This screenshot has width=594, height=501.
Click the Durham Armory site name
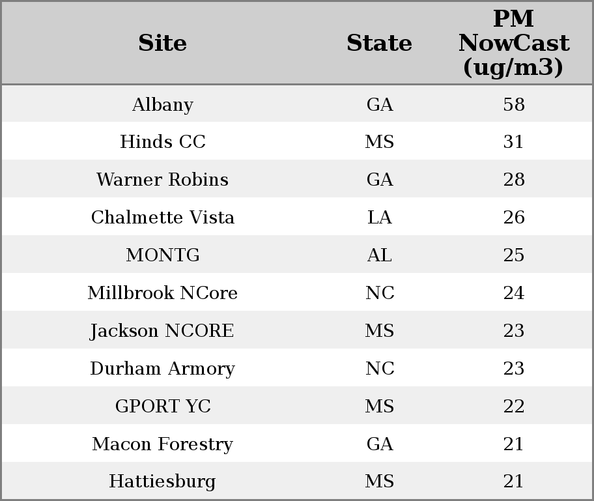coord(163,369)
